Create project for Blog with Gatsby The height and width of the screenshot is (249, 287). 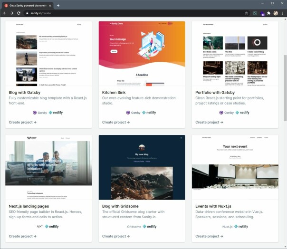pos(22,122)
